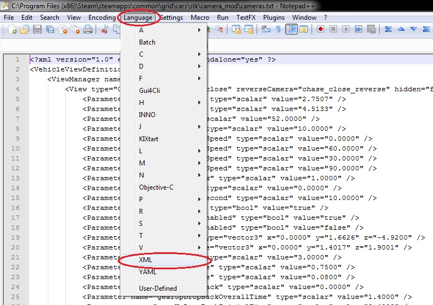Viewport: 433px width, 305px height.
Task: Click the Language menu in menu bar
Action: coord(138,18)
